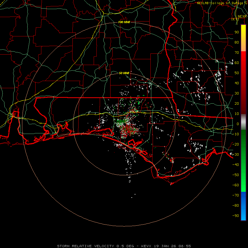
Task: Click the 50 value on velocity scale
Action: [x=237, y=73]
